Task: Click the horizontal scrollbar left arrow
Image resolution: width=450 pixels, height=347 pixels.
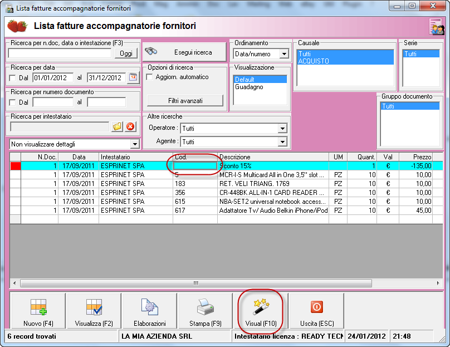Action: coord(14,283)
